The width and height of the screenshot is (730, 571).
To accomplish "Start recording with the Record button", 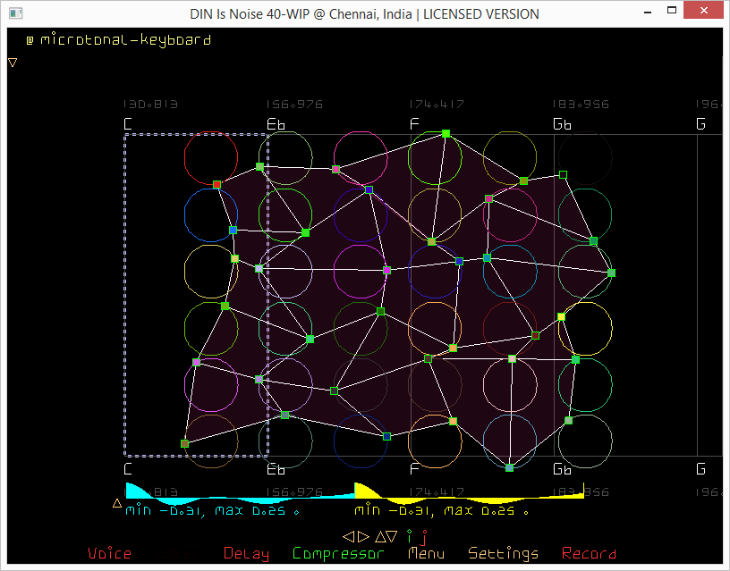I will [x=589, y=554].
